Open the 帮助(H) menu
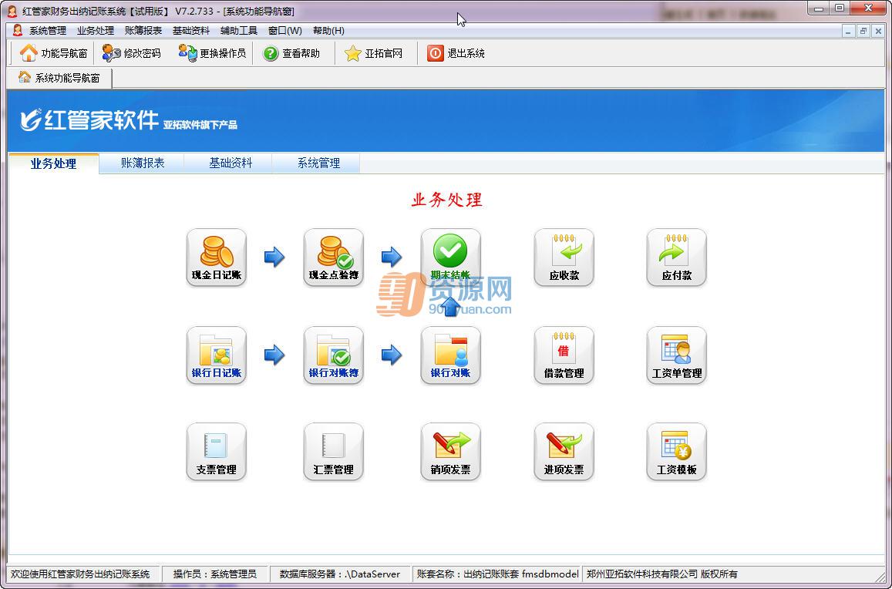The height and width of the screenshot is (589, 892). [328, 31]
